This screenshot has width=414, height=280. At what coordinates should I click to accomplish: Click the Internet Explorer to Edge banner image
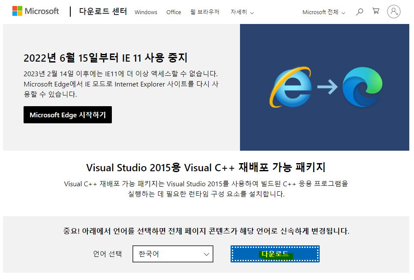click(x=324, y=87)
